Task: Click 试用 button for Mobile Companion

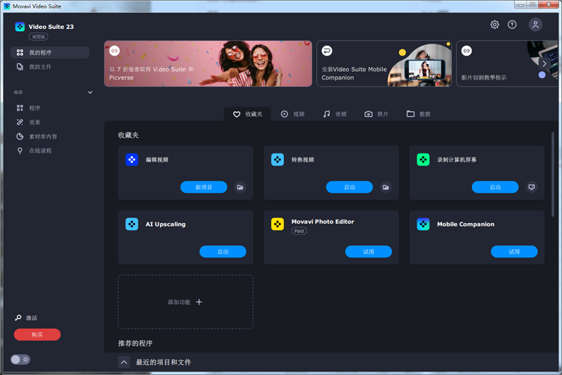Action: 514,252
